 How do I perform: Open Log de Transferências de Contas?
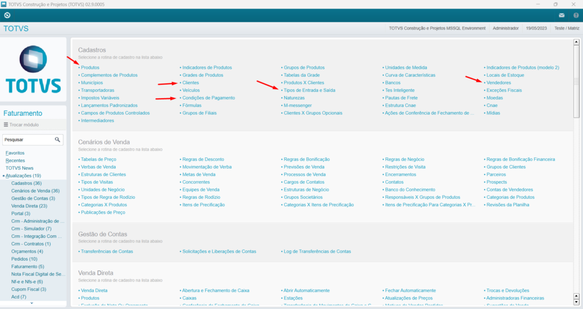tap(317, 252)
